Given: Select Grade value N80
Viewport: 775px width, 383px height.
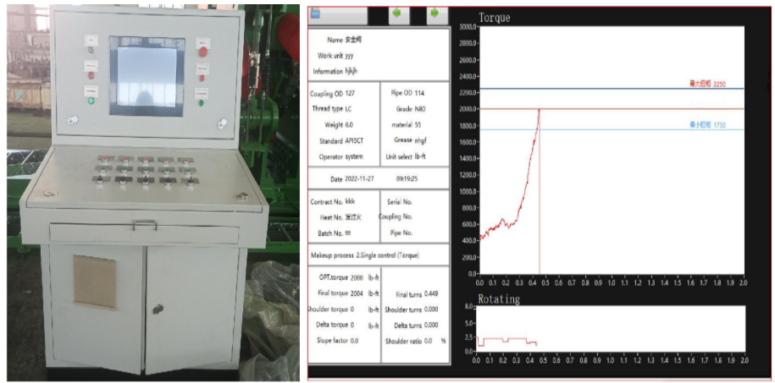Looking at the screenshot, I should (x=420, y=108).
